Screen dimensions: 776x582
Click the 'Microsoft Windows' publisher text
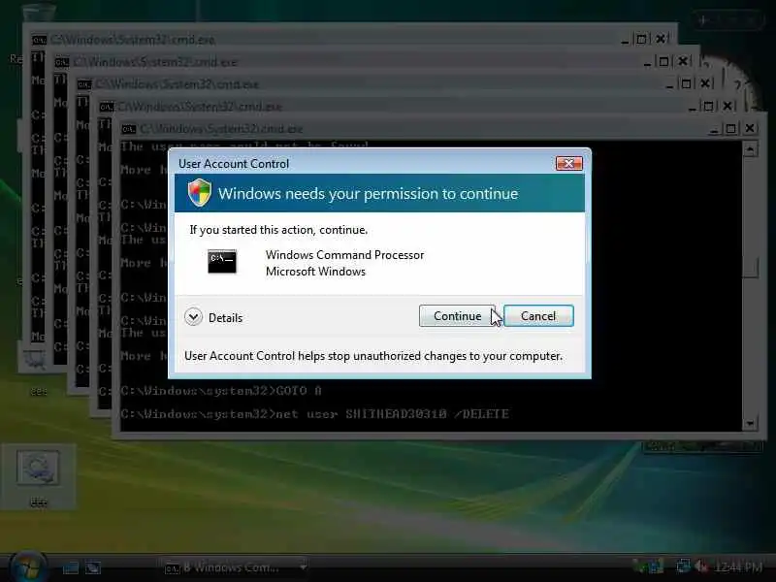tap(315, 272)
